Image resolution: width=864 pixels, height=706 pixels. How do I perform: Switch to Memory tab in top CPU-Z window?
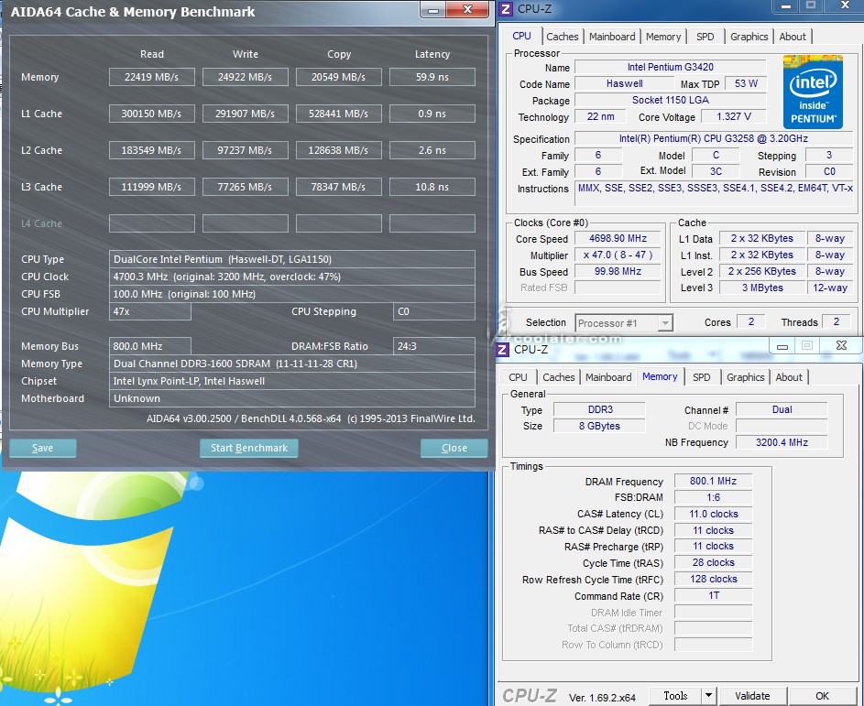[663, 37]
